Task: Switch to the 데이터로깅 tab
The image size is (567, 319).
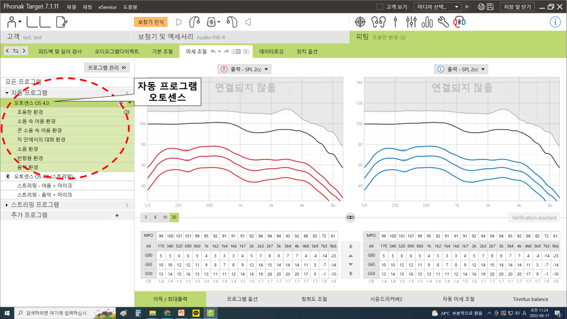Action: (x=271, y=51)
